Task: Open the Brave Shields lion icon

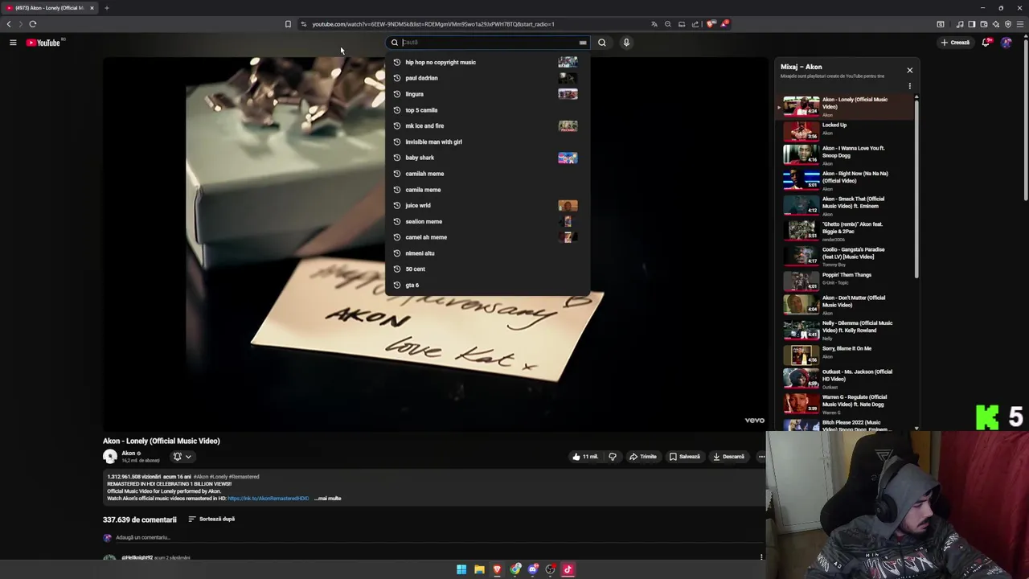Action: pos(711,24)
